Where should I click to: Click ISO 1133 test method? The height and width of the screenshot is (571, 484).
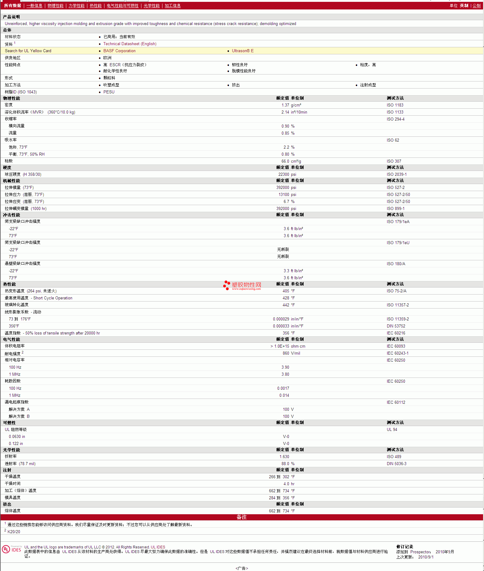[x=395, y=112]
